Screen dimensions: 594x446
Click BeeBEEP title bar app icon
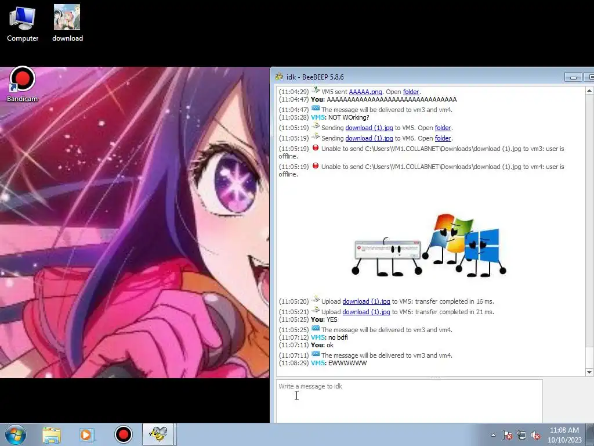coord(279,77)
